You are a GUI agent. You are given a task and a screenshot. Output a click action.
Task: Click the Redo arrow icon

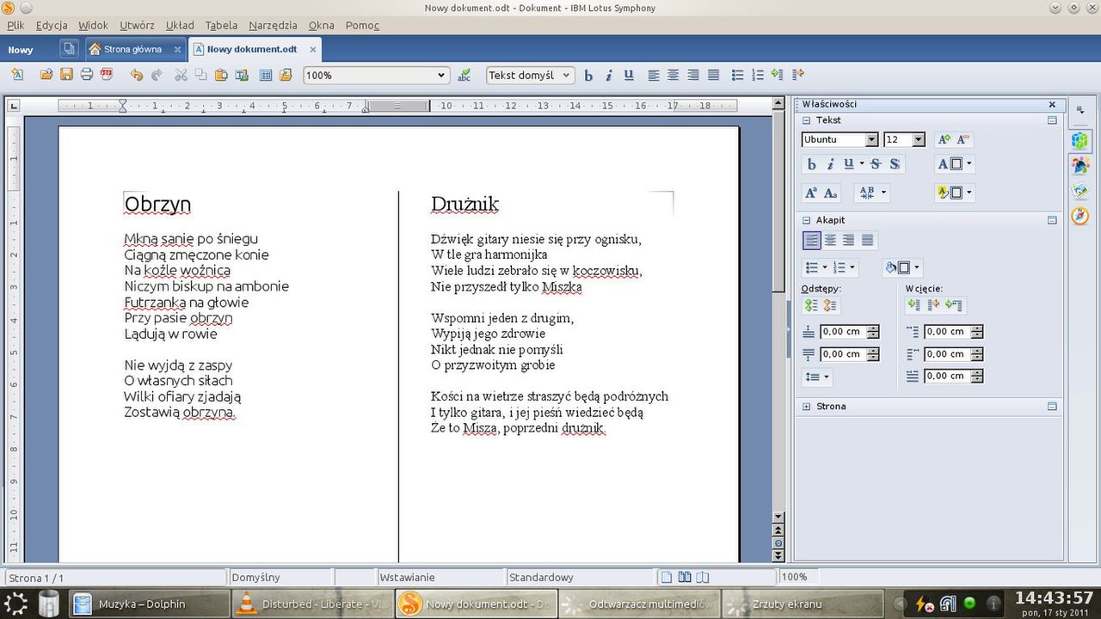(x=157, y=75)
